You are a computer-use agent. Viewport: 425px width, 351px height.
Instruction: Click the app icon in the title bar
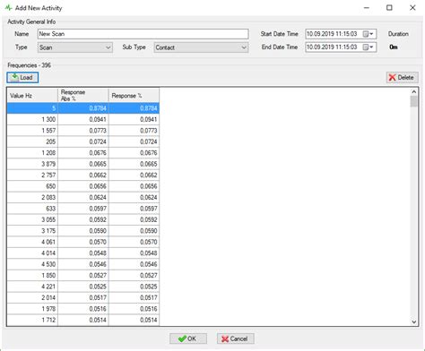point(8,8)
